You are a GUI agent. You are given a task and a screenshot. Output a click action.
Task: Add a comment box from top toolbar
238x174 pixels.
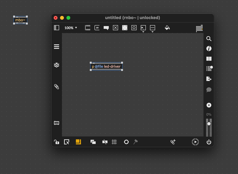point(106,28)
